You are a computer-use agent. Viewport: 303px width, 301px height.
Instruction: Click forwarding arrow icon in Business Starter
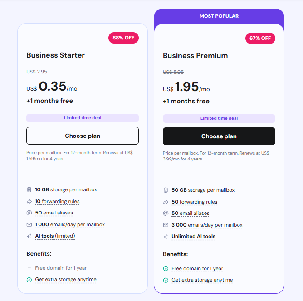pos(29,201)
